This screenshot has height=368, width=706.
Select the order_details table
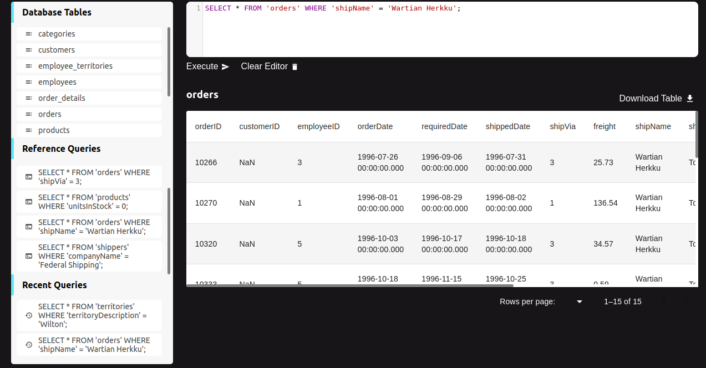[89, 98]
